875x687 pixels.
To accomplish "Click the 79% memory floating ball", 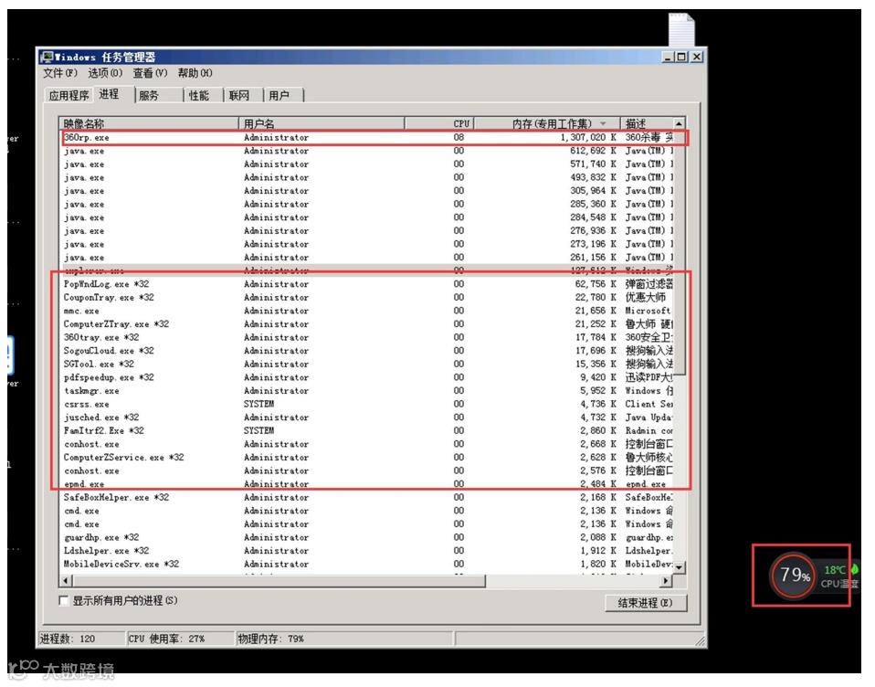I will point(793,575).
